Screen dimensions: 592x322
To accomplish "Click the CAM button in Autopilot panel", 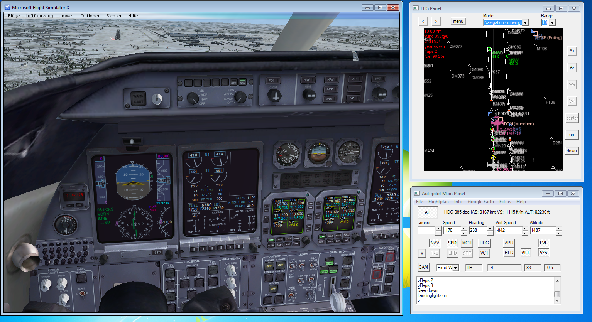I will (x=423, y=267).
